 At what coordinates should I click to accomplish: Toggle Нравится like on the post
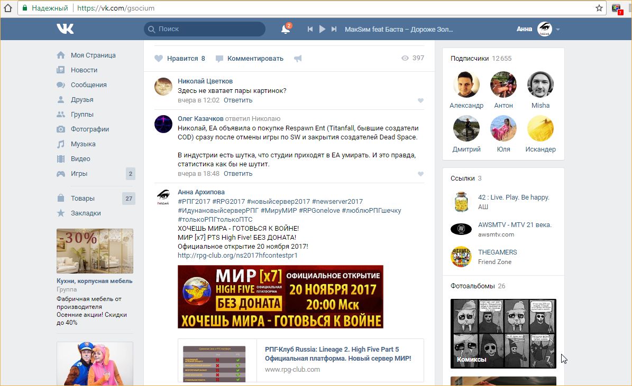tap(180, 59)
